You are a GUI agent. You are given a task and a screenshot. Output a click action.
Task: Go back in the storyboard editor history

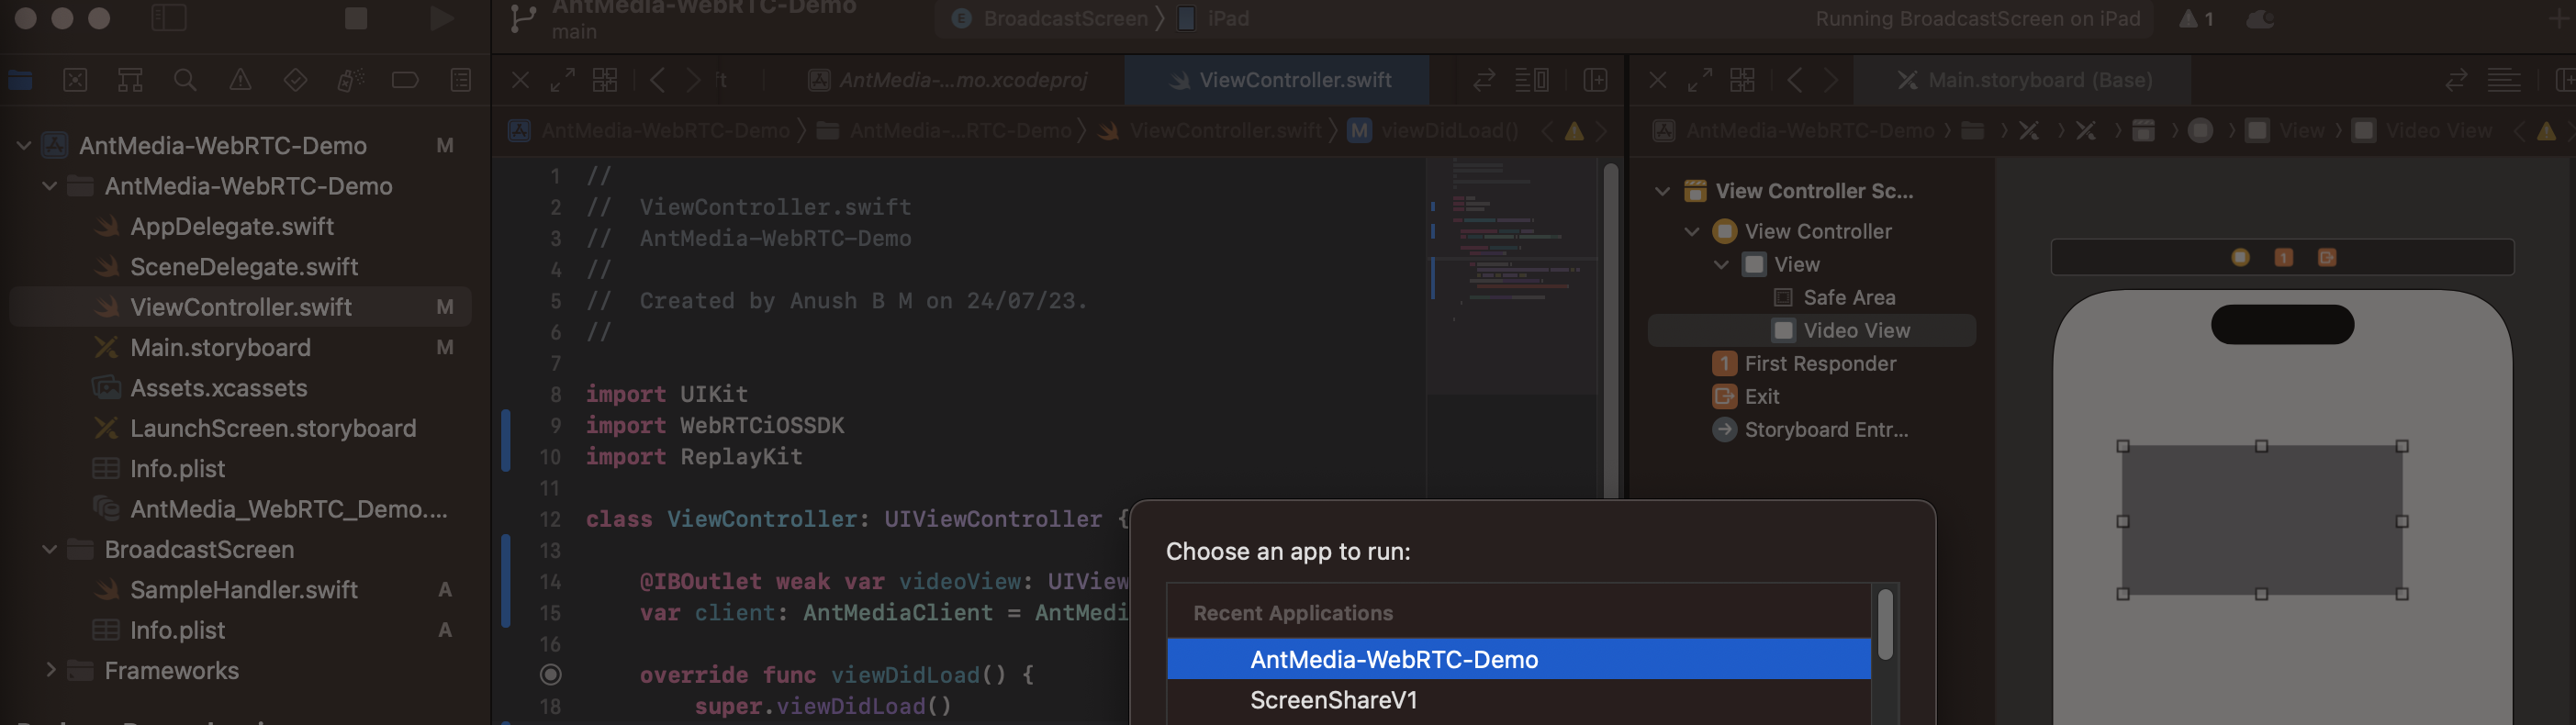[x=1795, y=80]
